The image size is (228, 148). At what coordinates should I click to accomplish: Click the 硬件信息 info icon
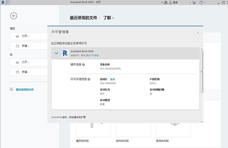[84, 65]
